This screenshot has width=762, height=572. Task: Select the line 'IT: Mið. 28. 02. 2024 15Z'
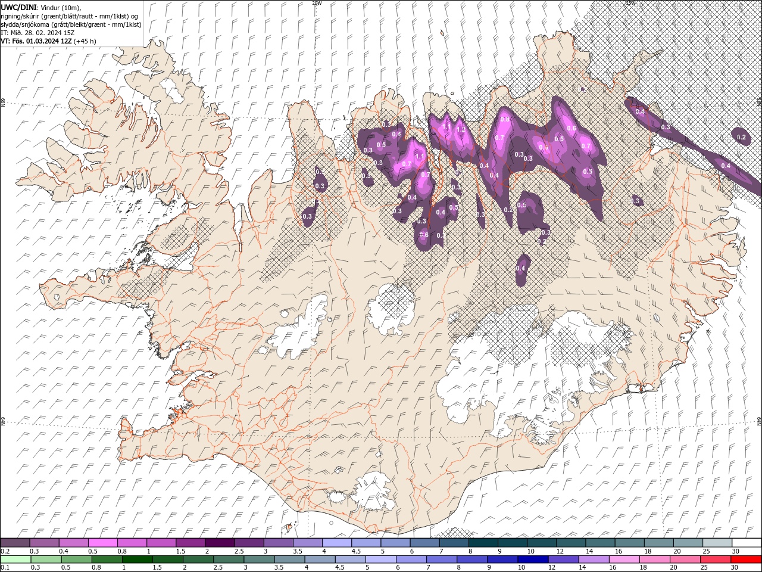pos(38,33)
